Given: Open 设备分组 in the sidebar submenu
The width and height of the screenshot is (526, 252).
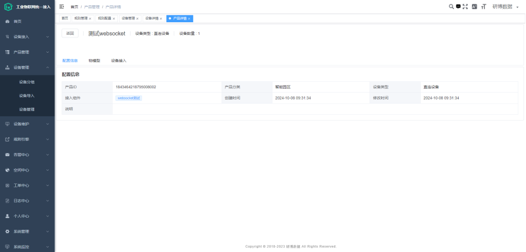Looking at the screenshot, I should point(27,82).
